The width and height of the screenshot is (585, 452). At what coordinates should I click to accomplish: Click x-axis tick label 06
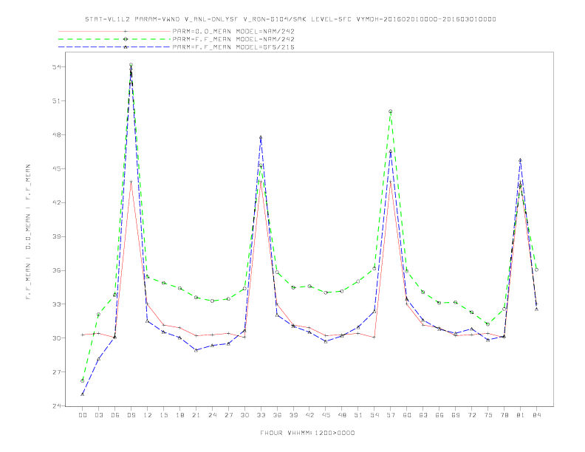coord(115,415)
